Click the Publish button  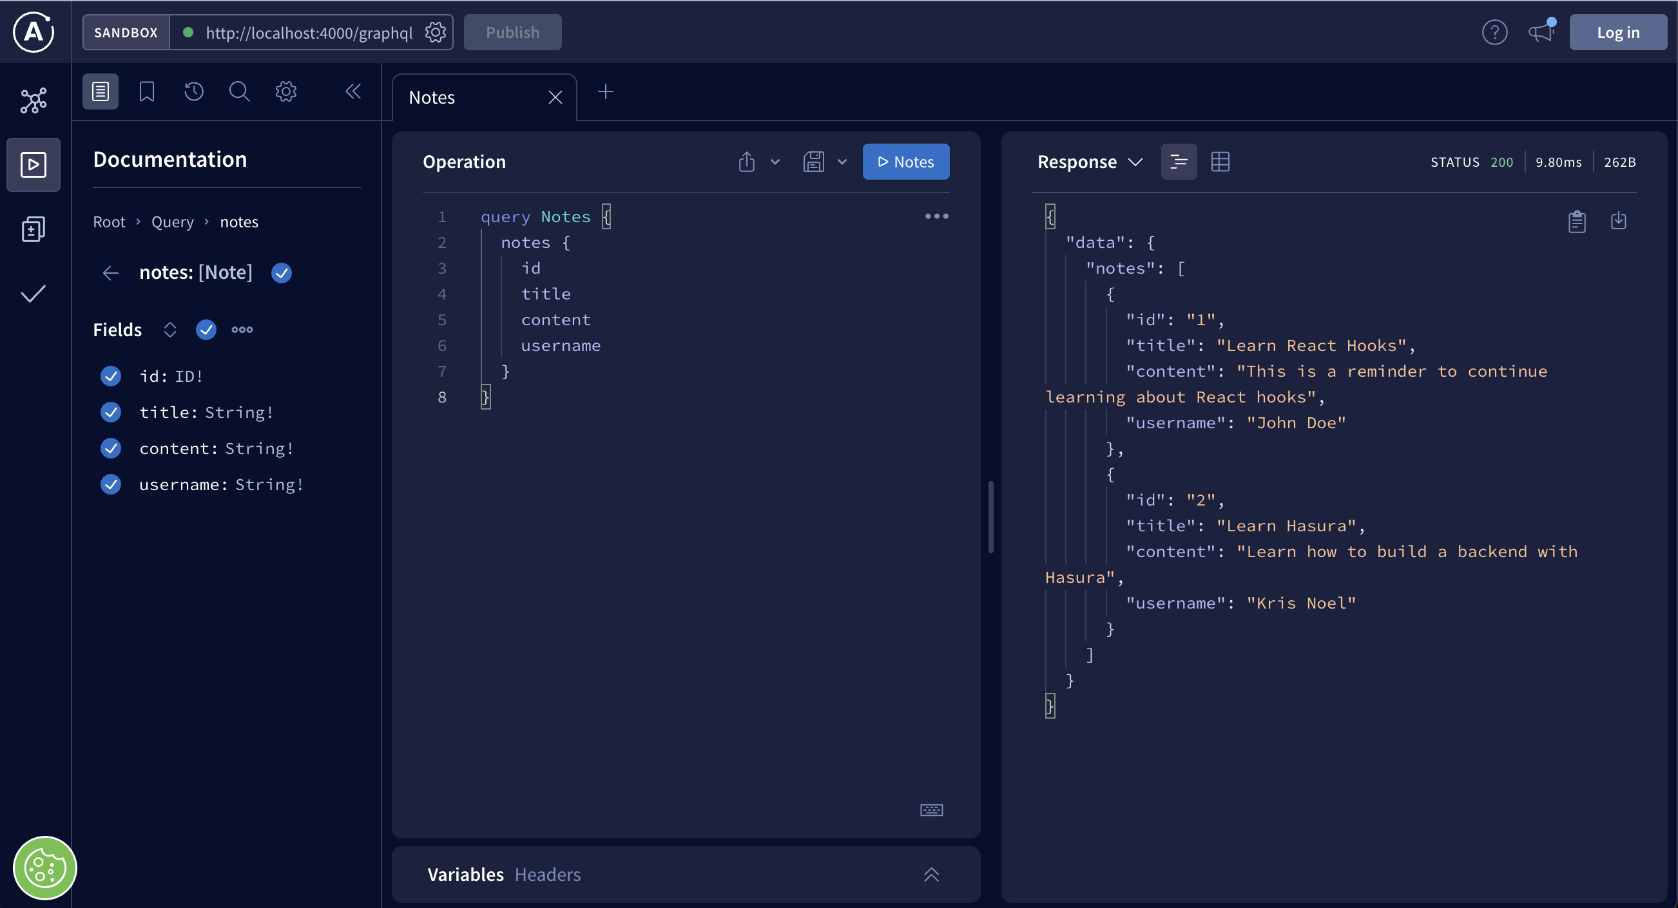coord(513,32)
